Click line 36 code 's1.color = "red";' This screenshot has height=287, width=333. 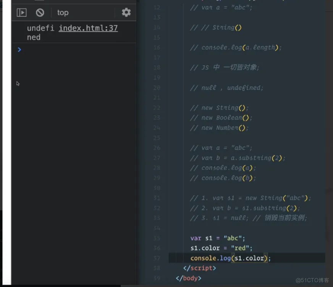click(x=221, y=248)
